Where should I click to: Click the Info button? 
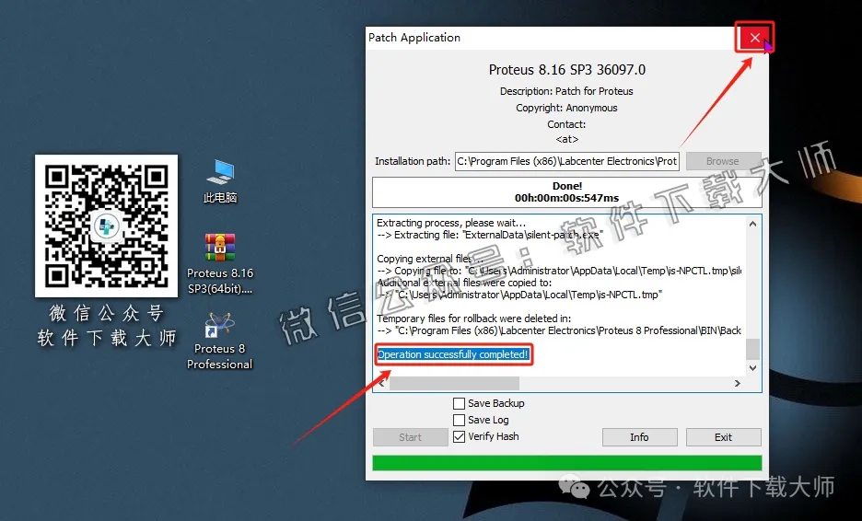pyautogui.click(x=639, y=437)
